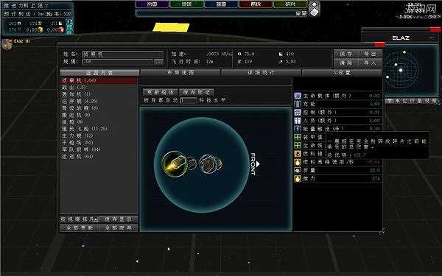
Task: Select the purple tab in top bar
Action: point(152,4)
